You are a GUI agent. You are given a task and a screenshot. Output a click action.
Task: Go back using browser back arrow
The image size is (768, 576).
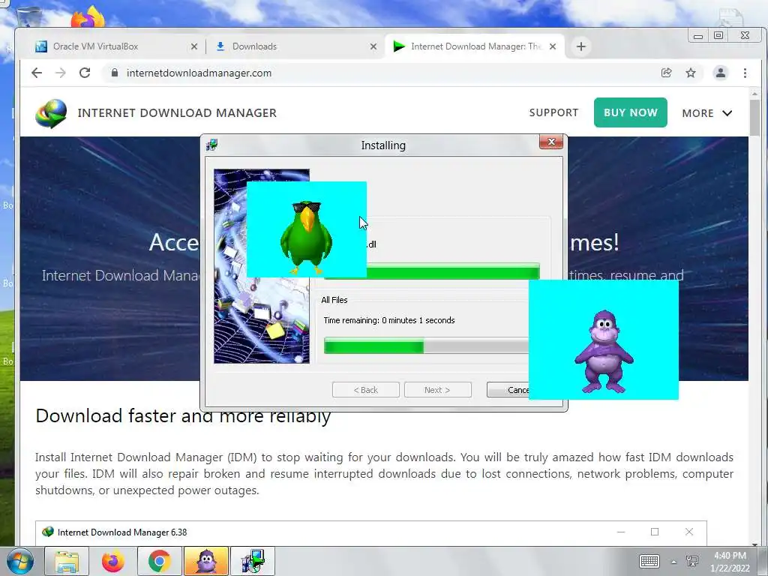37,73
